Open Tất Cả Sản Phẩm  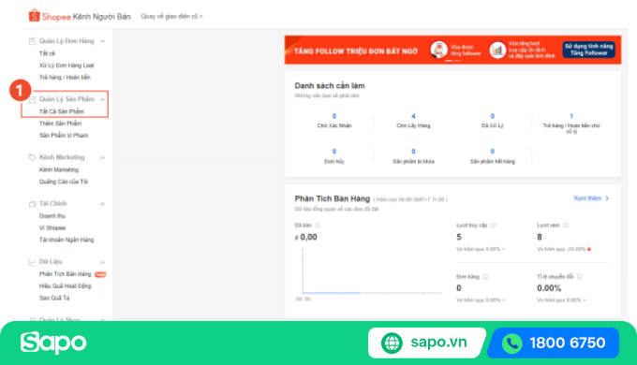click(61, 111)
